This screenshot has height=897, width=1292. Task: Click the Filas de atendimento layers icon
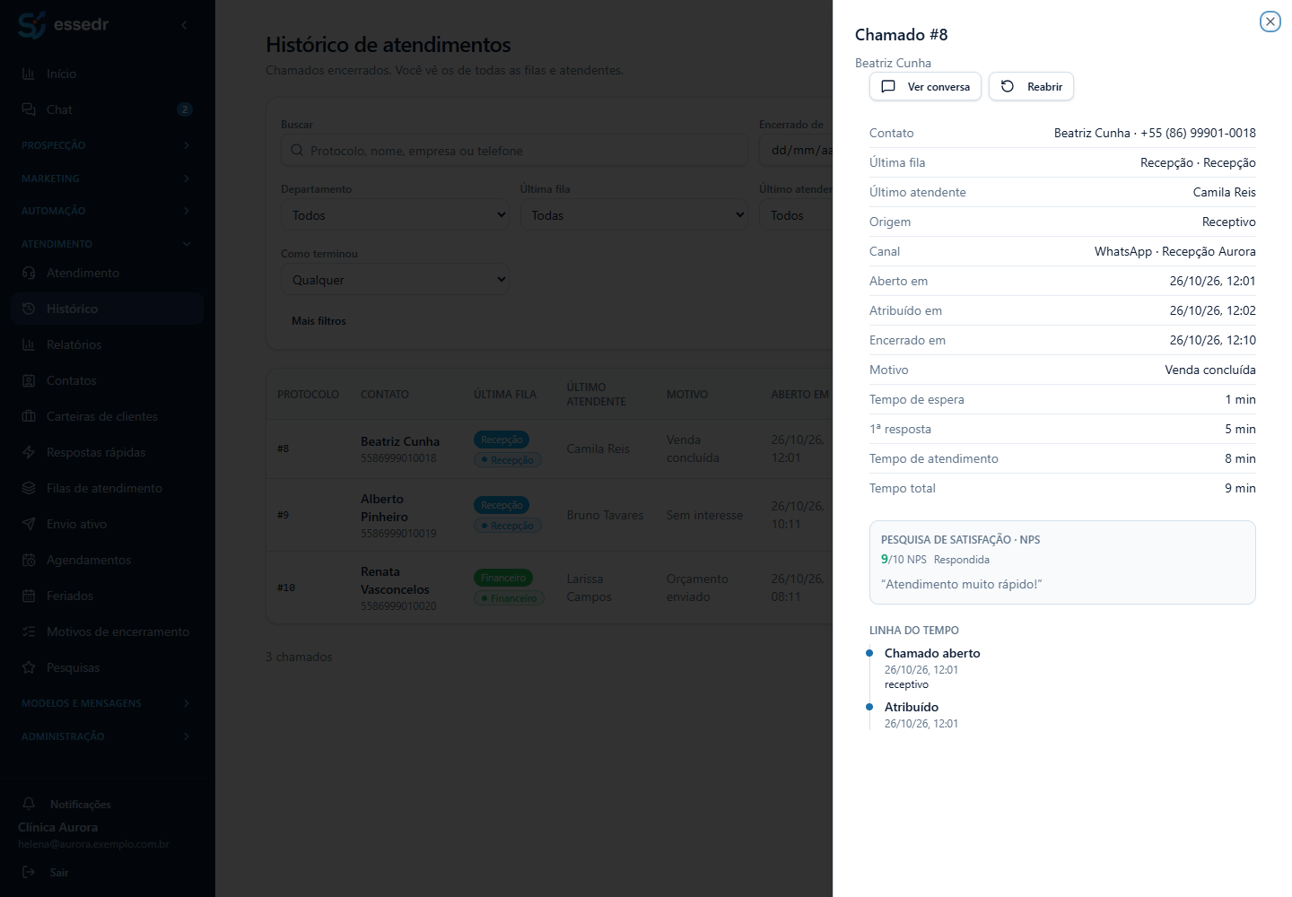click(29, 488)
